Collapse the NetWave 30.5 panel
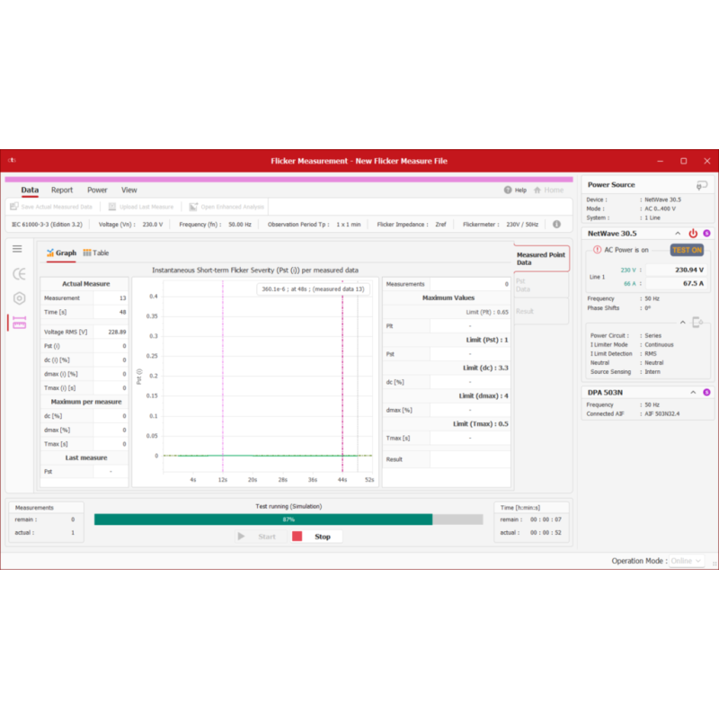This screenshot has width=719, height=719. [679, 234]
